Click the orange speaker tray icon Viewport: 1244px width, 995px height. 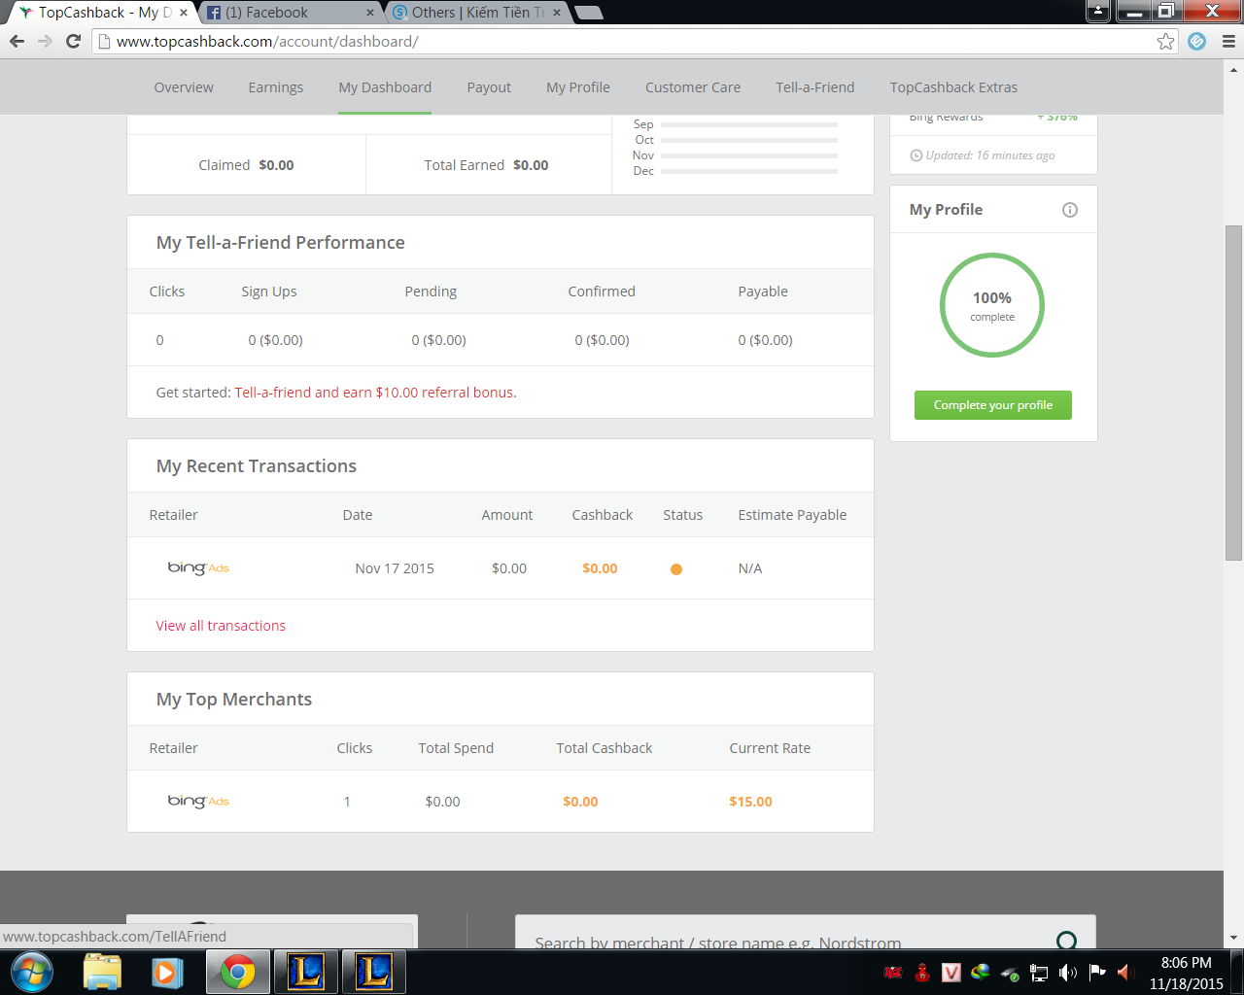pos(1126,973)
